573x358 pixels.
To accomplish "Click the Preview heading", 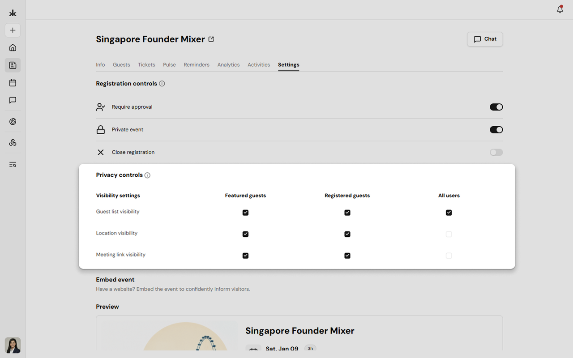I will (107, 307).
